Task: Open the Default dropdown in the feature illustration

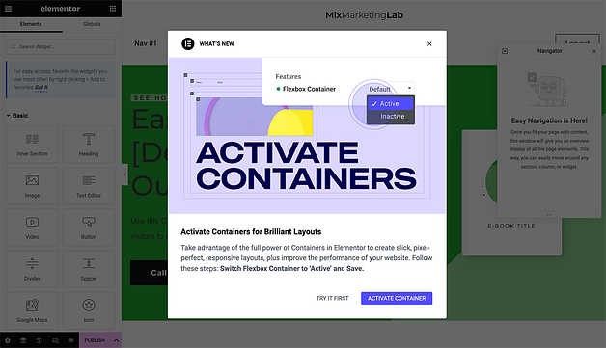Action: tap(391, 89)
